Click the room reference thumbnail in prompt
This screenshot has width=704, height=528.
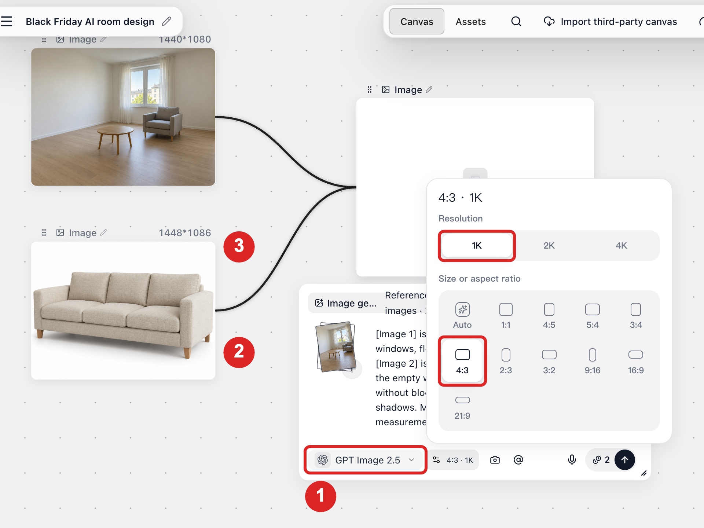click(336, 346)
